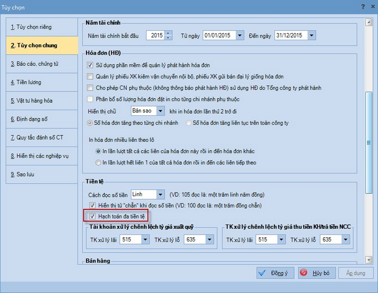Screen dimensions: 378x293
Task: Click scrollbar up arrow
Action: click(368, 23)
